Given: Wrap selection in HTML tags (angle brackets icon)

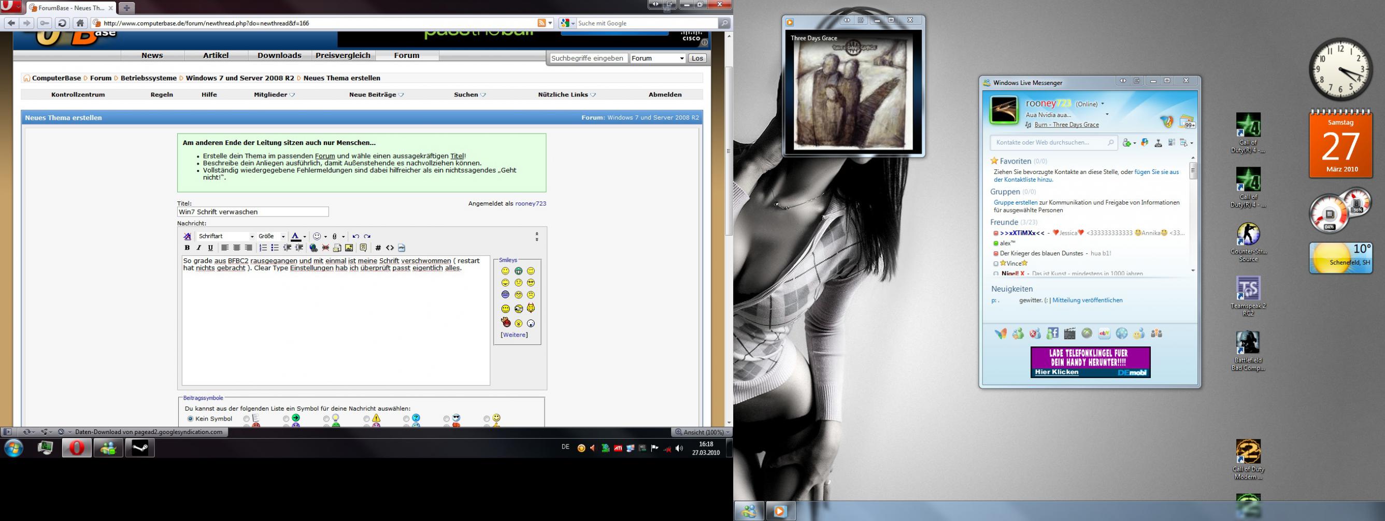Looking at the screenshot, I should (x=390, y=248).
